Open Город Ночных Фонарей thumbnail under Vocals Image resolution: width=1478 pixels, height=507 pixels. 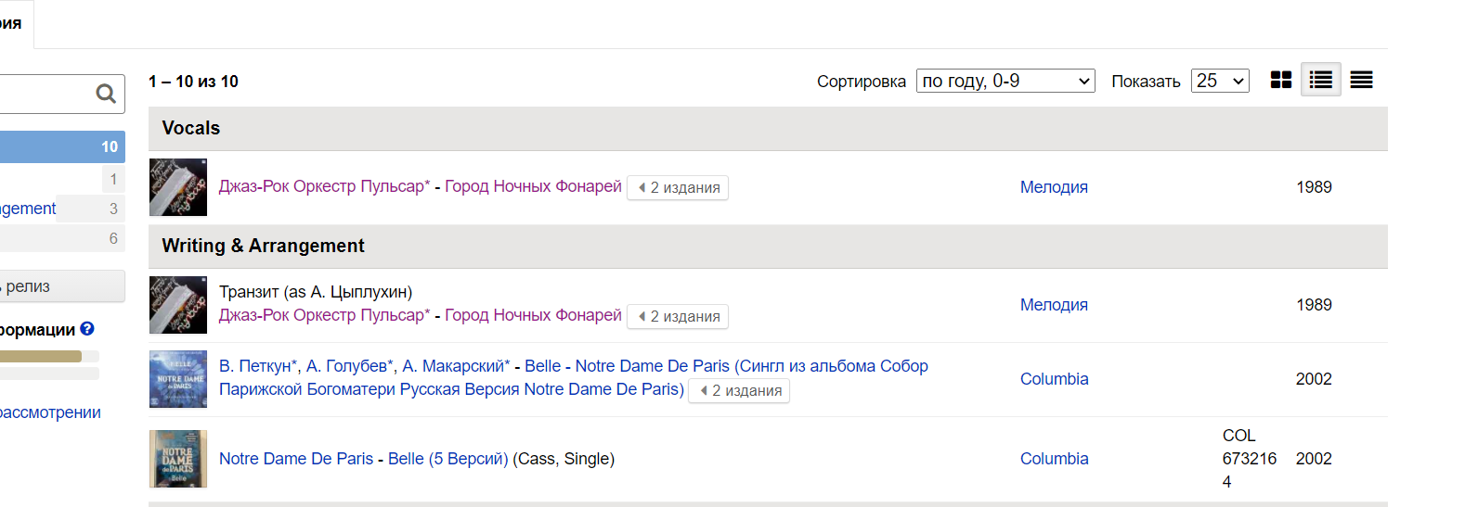(178, 187)
